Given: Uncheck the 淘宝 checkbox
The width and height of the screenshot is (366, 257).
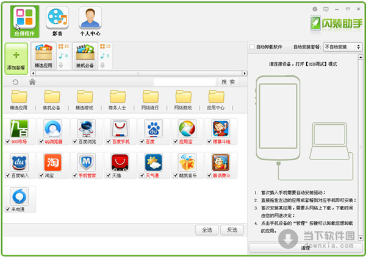Looking at the screenshot, I should point(41,175).
